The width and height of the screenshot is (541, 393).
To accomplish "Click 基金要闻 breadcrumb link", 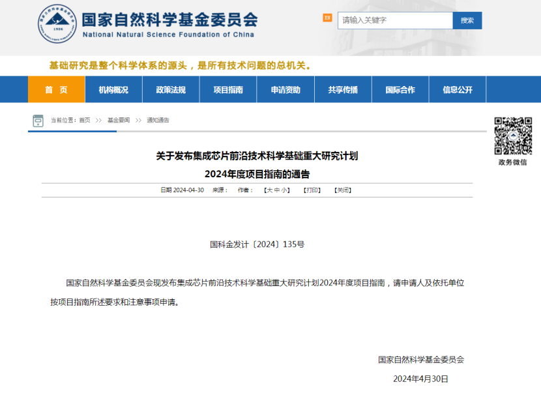I will [x=118, y=121].
